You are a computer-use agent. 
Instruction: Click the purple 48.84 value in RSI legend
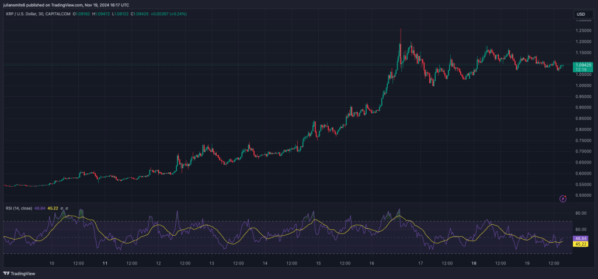[40, 208]
